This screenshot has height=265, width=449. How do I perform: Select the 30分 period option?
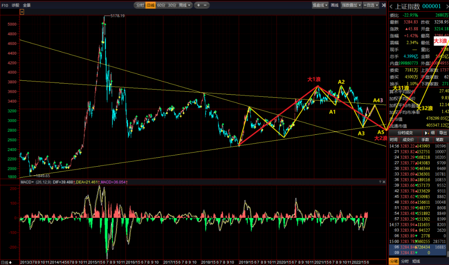(172, 5)
